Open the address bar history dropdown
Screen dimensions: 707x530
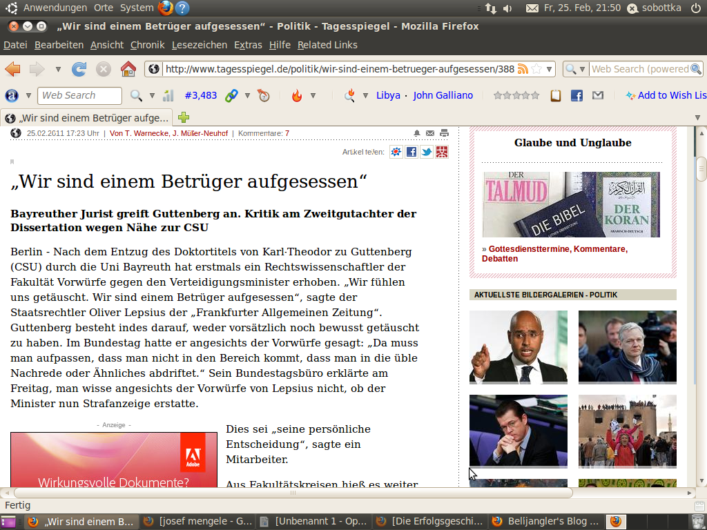(x=549, y=70)
